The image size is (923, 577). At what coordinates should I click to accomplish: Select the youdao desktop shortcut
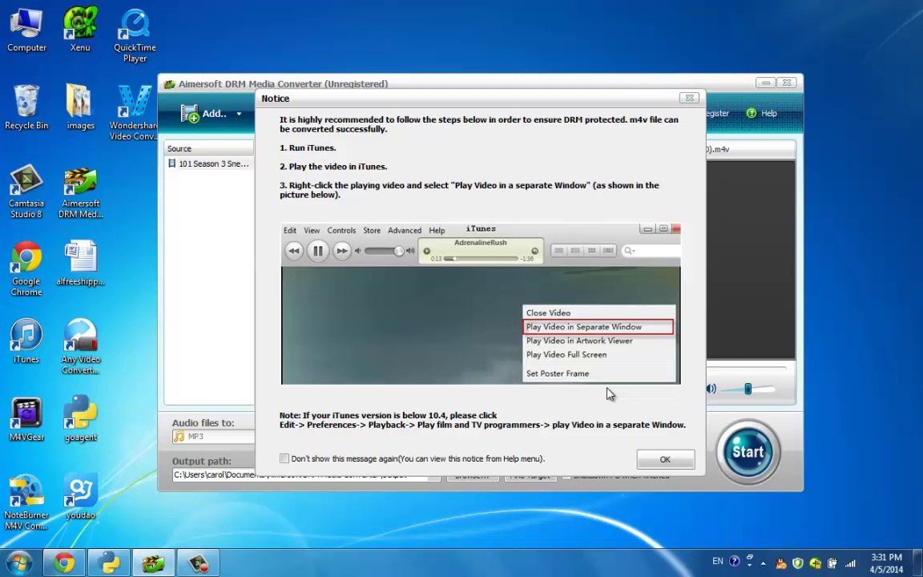(80, 496)
